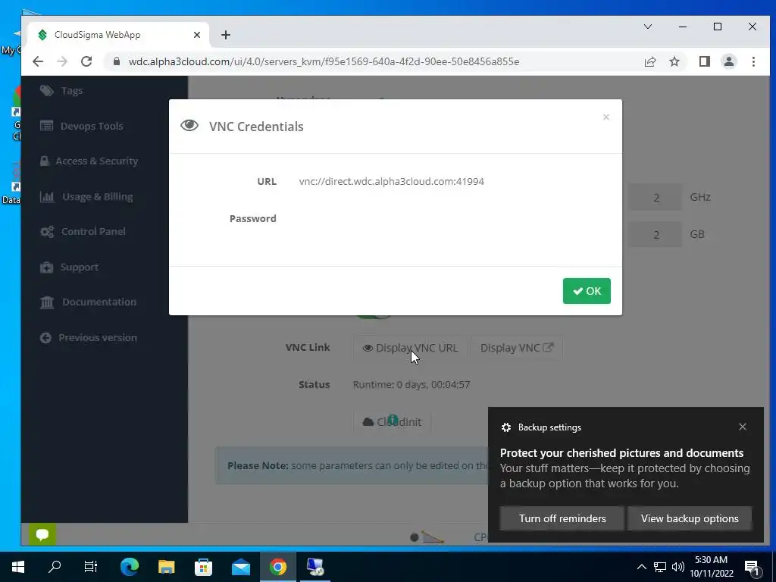Select the VNC URL text vnc://direct.wdc.alpha3cloud.com:41994

pos(392,181)
